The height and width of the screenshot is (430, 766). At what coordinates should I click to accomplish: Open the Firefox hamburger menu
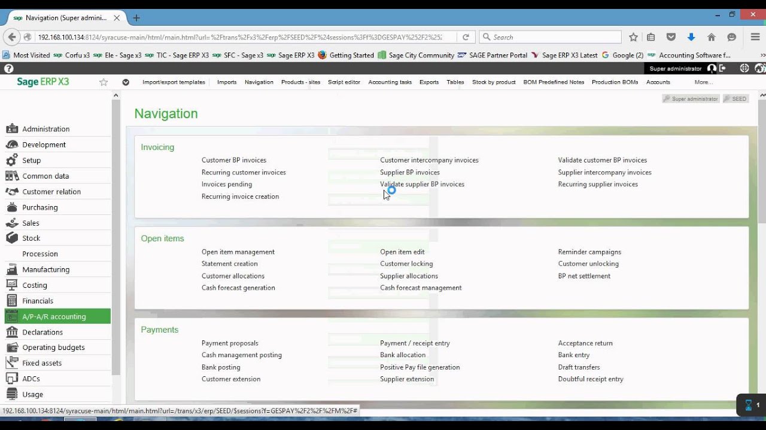[x=755, y=37]
